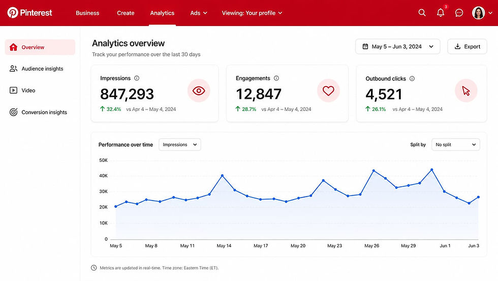Click the profile avatar photo
Viewport: 498px width, 281px height.
[478, 13]
